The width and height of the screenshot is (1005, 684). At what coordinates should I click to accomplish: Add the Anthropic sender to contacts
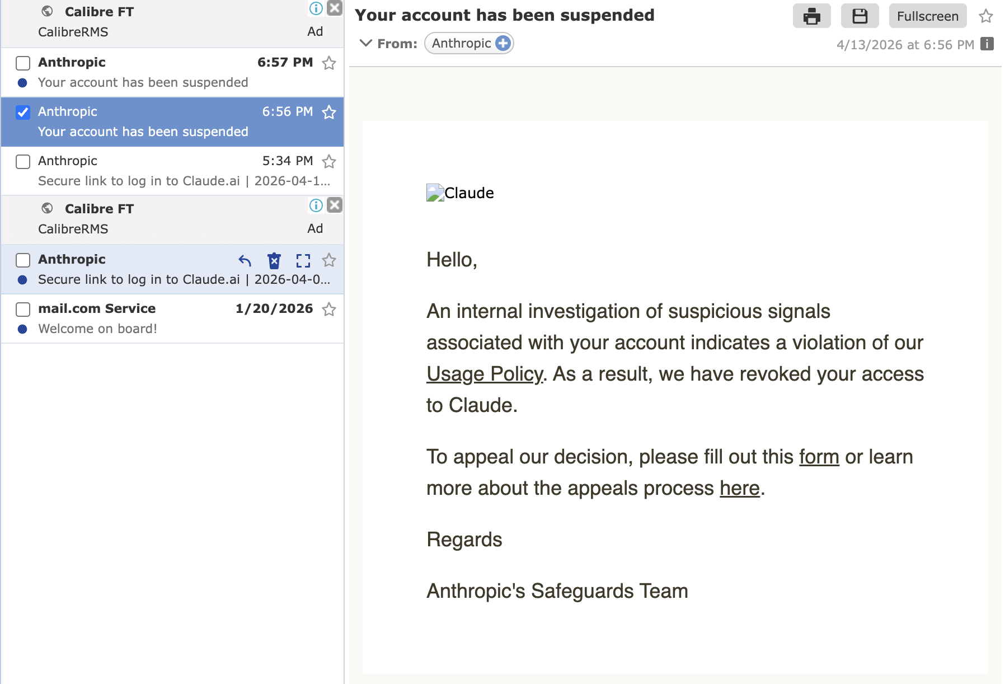(503, 43)
